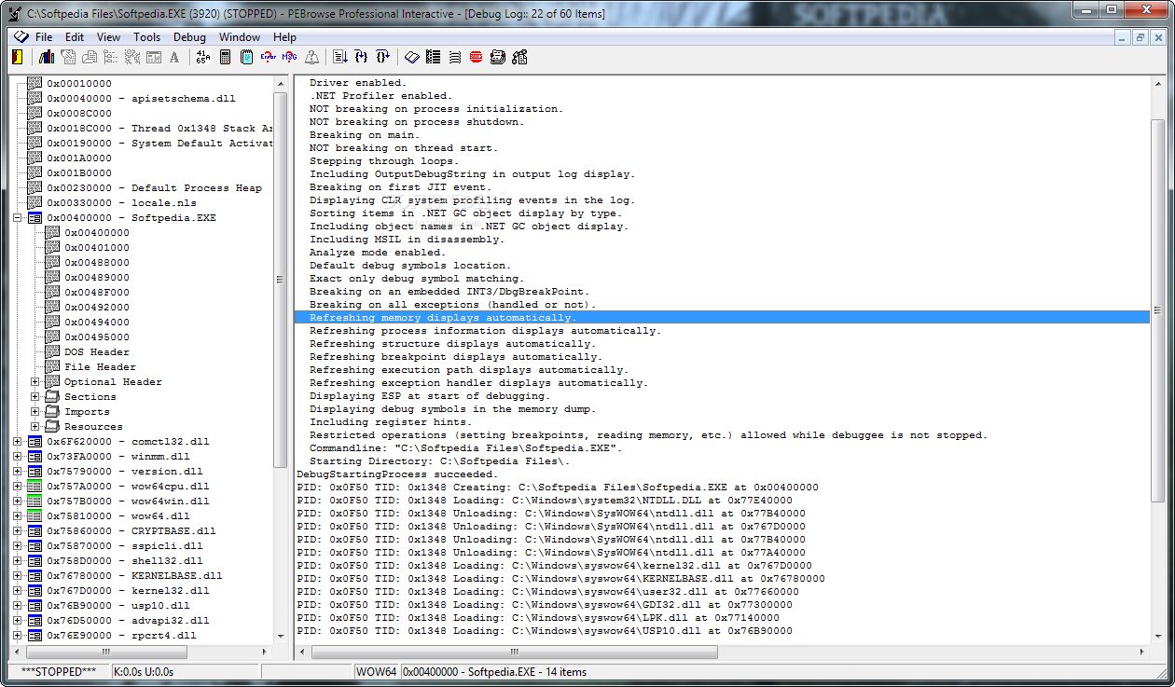Screen dimensions: 1175x687
Task: Open the View menu
Action: pyautogui.click(x=108, y=37)
